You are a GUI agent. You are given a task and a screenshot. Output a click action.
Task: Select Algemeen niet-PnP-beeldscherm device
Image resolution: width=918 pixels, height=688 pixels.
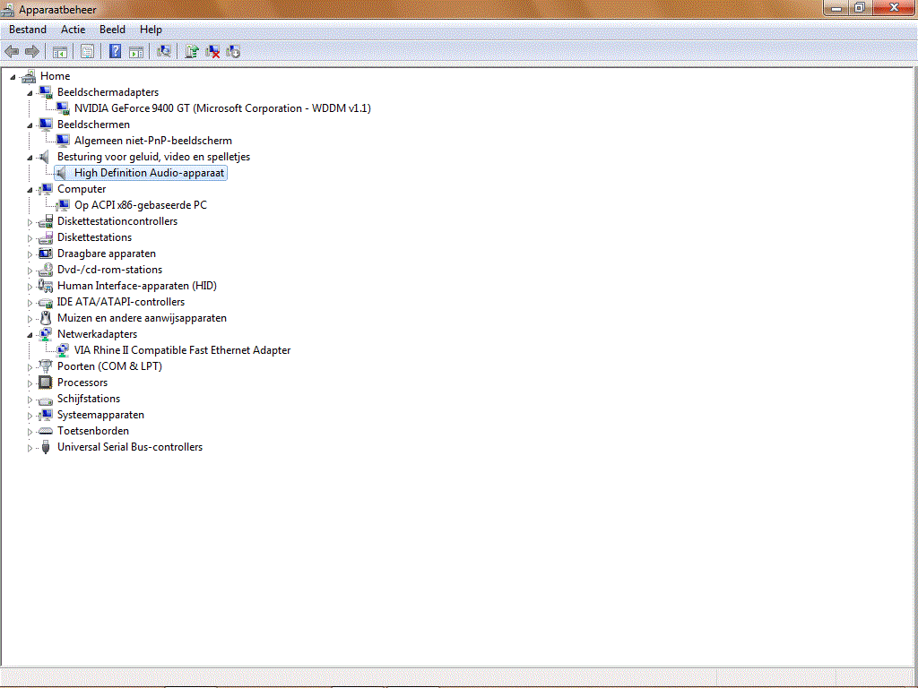click(152, 141)
